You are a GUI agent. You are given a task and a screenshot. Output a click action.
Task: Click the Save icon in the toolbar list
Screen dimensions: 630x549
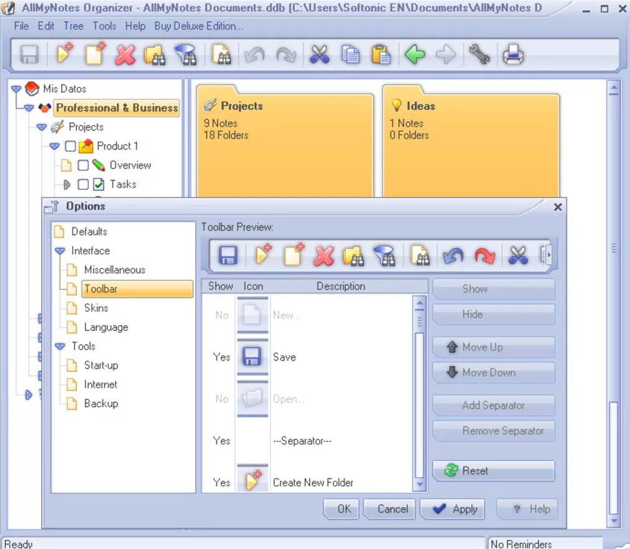click(252, 356)
